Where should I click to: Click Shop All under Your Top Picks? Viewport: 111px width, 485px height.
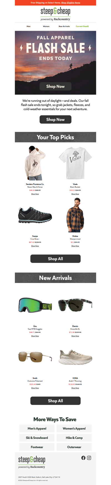coord(56,259)
